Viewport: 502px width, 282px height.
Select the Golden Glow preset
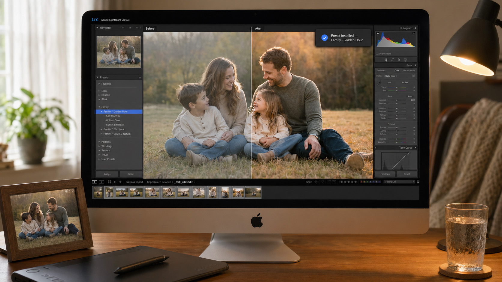pyautogui.click(x=113, y=120)
